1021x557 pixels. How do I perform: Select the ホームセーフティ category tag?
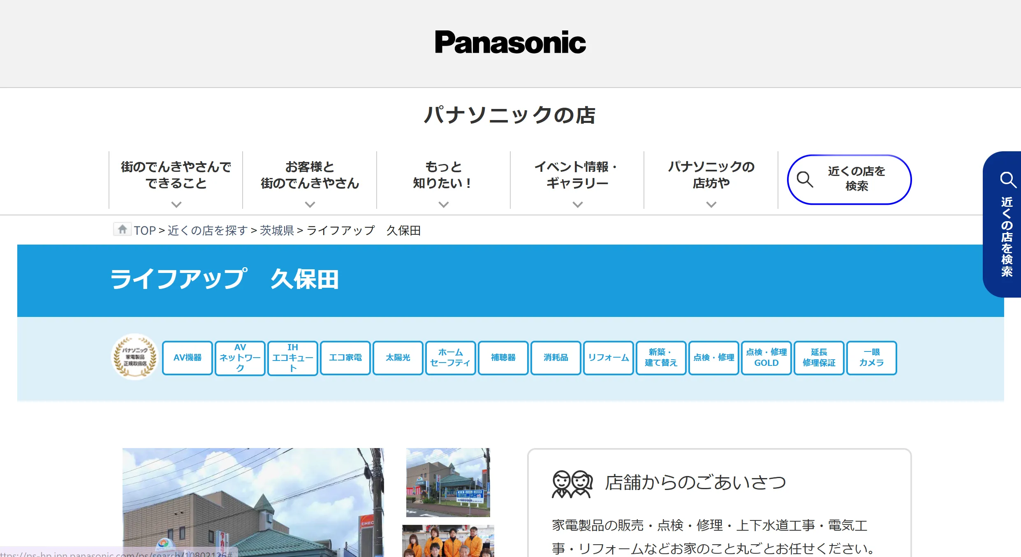[x=451, y=358]
